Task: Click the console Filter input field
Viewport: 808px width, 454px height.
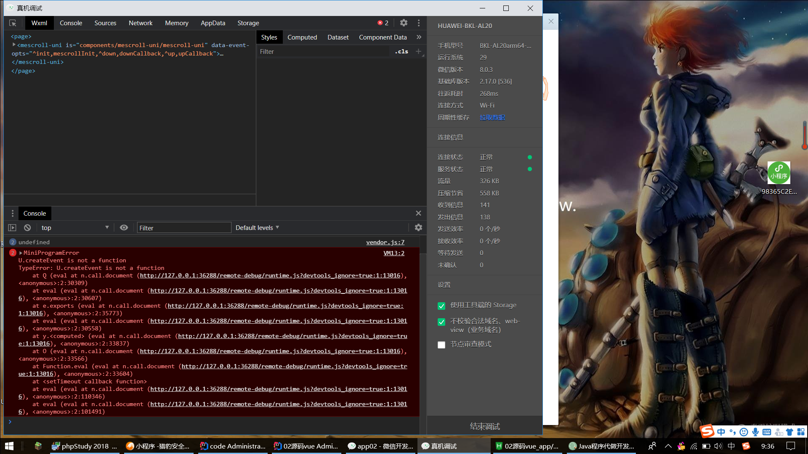Action: (x=184, y=228)
